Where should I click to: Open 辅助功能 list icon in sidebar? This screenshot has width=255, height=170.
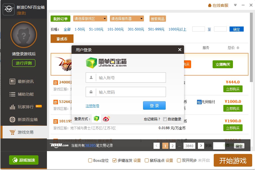coord(12,94)
